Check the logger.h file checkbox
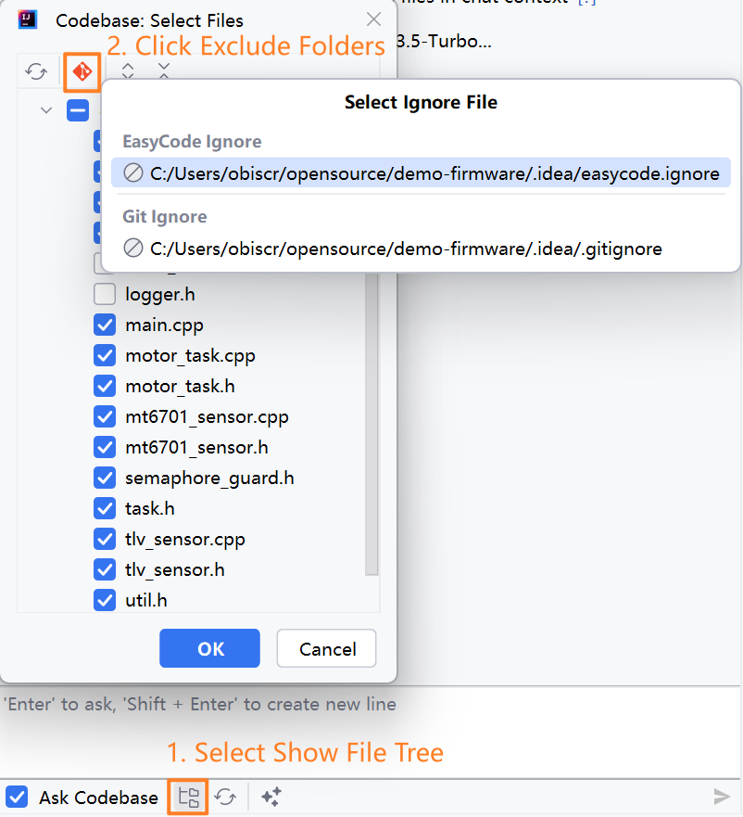Screen dimensions: 743x817 pos(105,295)
